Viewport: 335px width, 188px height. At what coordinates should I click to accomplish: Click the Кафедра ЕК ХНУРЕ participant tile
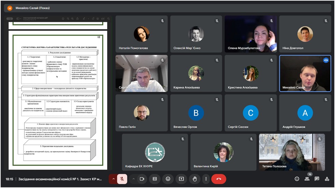point(155,152)
